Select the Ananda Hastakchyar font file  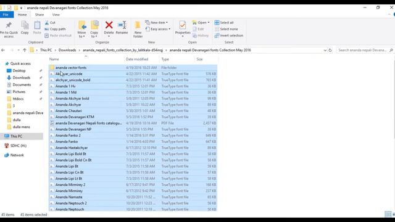(133, 148)
